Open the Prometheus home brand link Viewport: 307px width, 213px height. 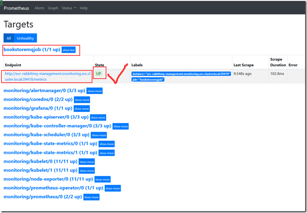coord(16,8)
